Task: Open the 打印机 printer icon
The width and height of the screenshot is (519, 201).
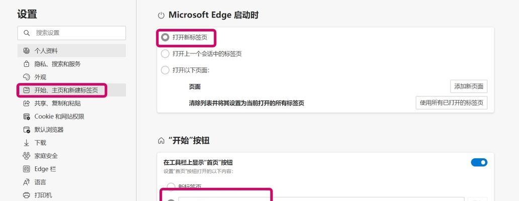Action: (27, 195)
